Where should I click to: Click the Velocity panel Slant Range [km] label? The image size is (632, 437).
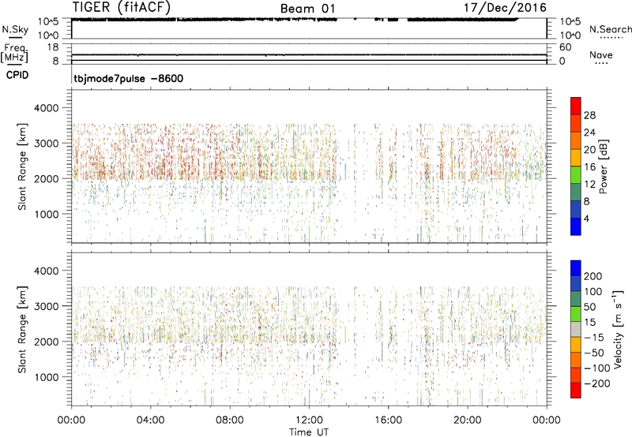coord(23,329)
